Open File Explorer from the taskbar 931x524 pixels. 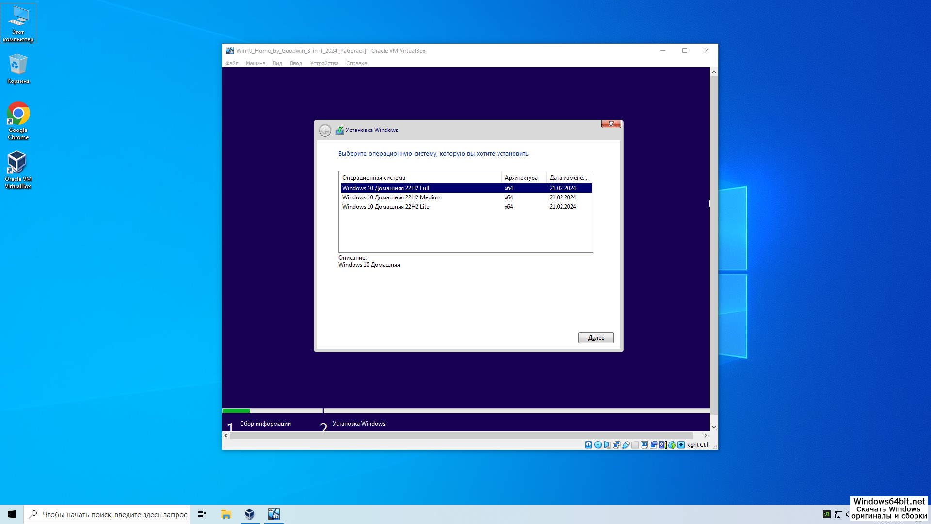226,514
